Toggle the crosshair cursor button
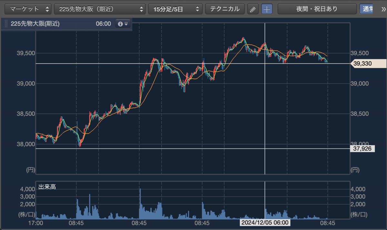 [267, 9]
